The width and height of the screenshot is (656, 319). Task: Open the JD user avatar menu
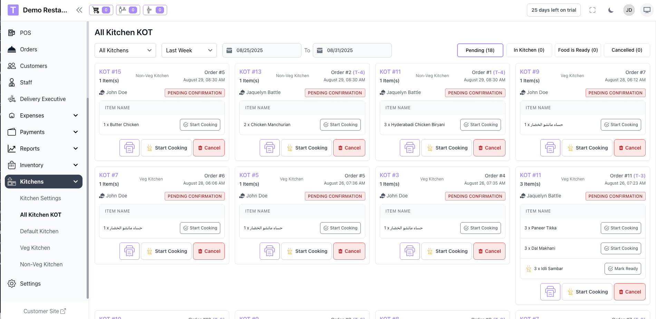629,10
